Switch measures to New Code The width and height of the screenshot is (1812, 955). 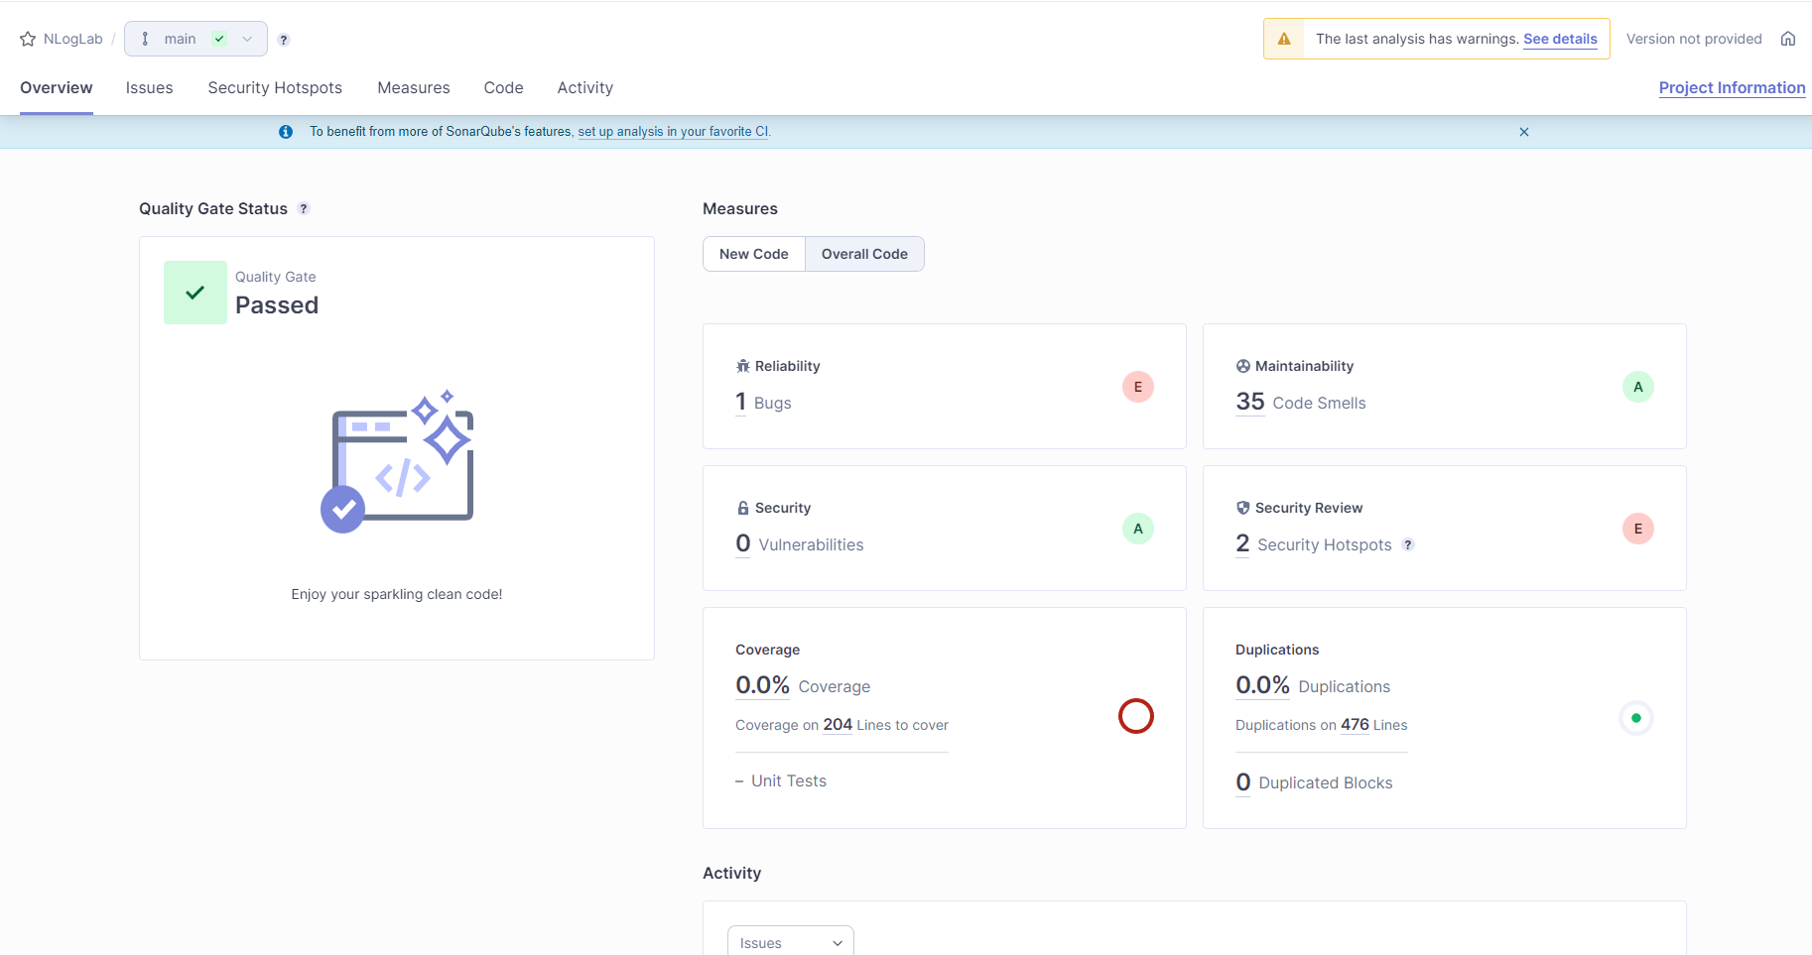(x=753, y=254)
